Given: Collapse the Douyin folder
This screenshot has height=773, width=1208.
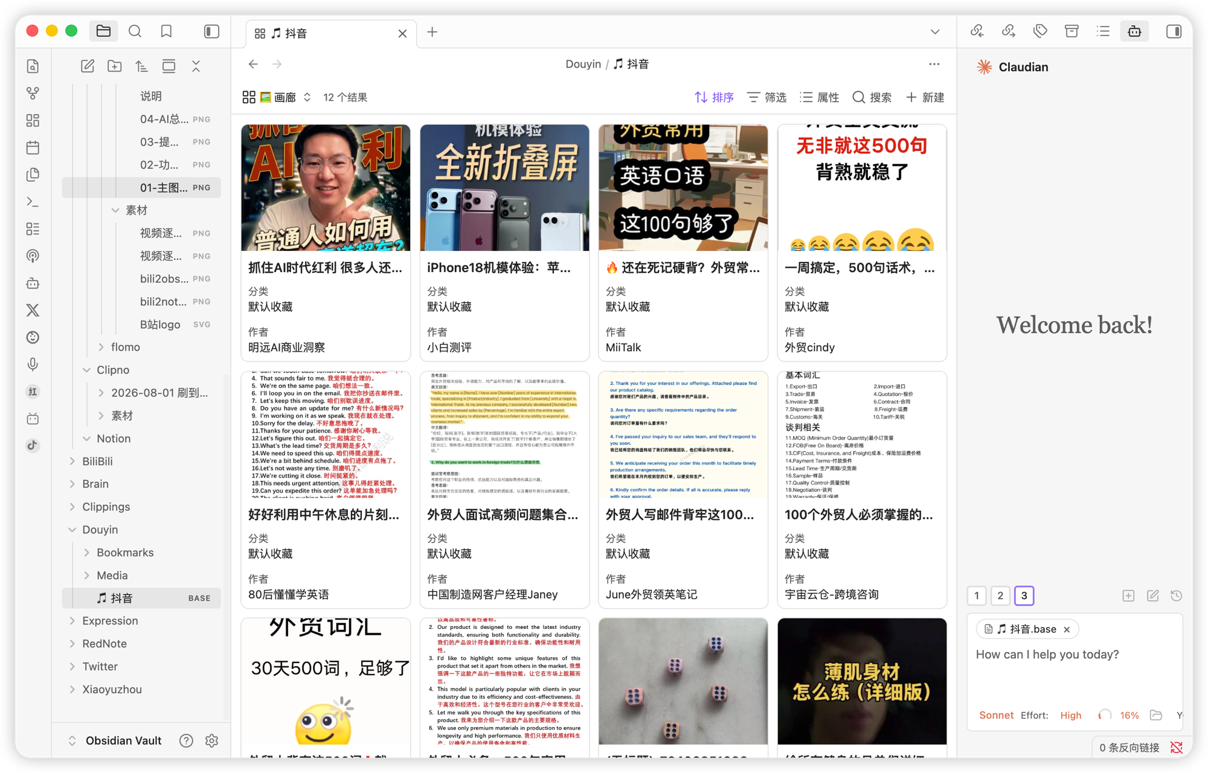Looking at the screenshot, I should (72, 530).
